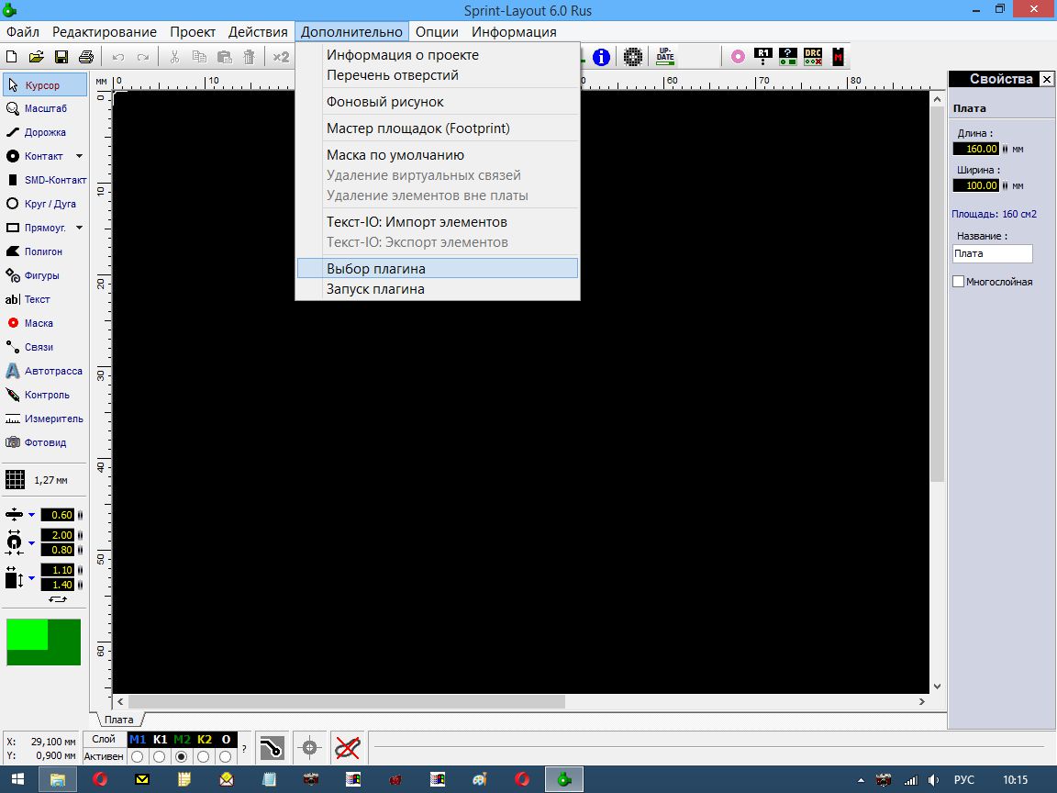Image resolution: width=1057 pixels, height=793 pixels.
Task: Set layer M1 as active
Action: click(138, 757)
